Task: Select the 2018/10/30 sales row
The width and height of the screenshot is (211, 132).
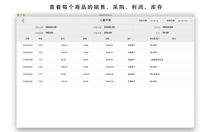Action: coord(105,45)
